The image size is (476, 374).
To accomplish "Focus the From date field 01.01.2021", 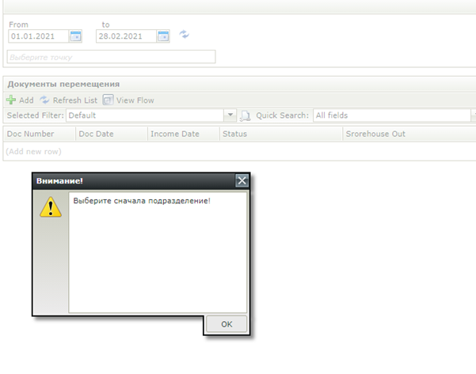I will (x=39, y=36).
